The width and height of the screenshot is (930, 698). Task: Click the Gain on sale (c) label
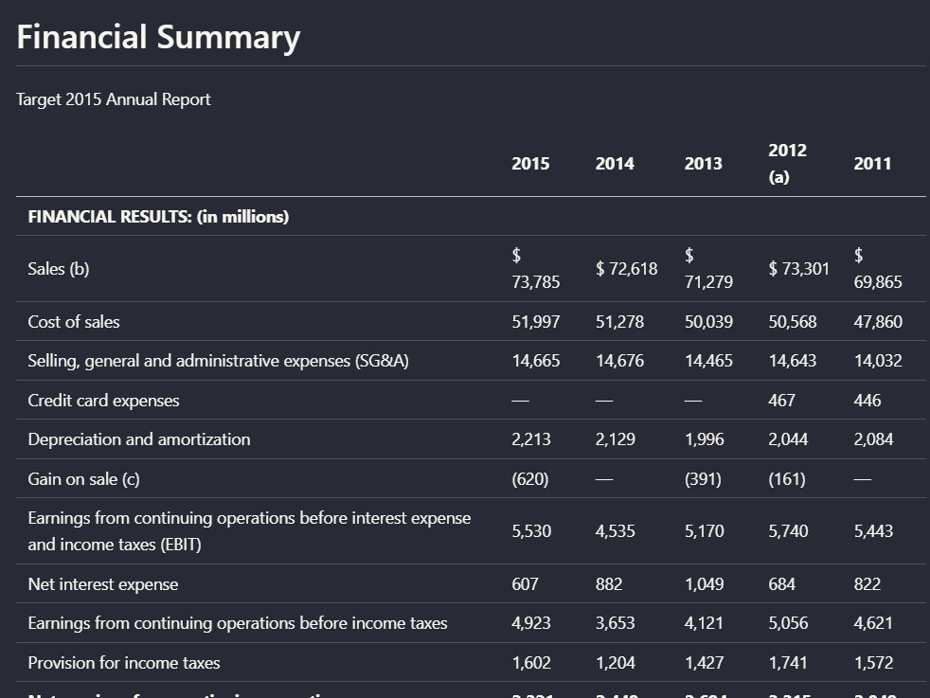tap(83, 479)
